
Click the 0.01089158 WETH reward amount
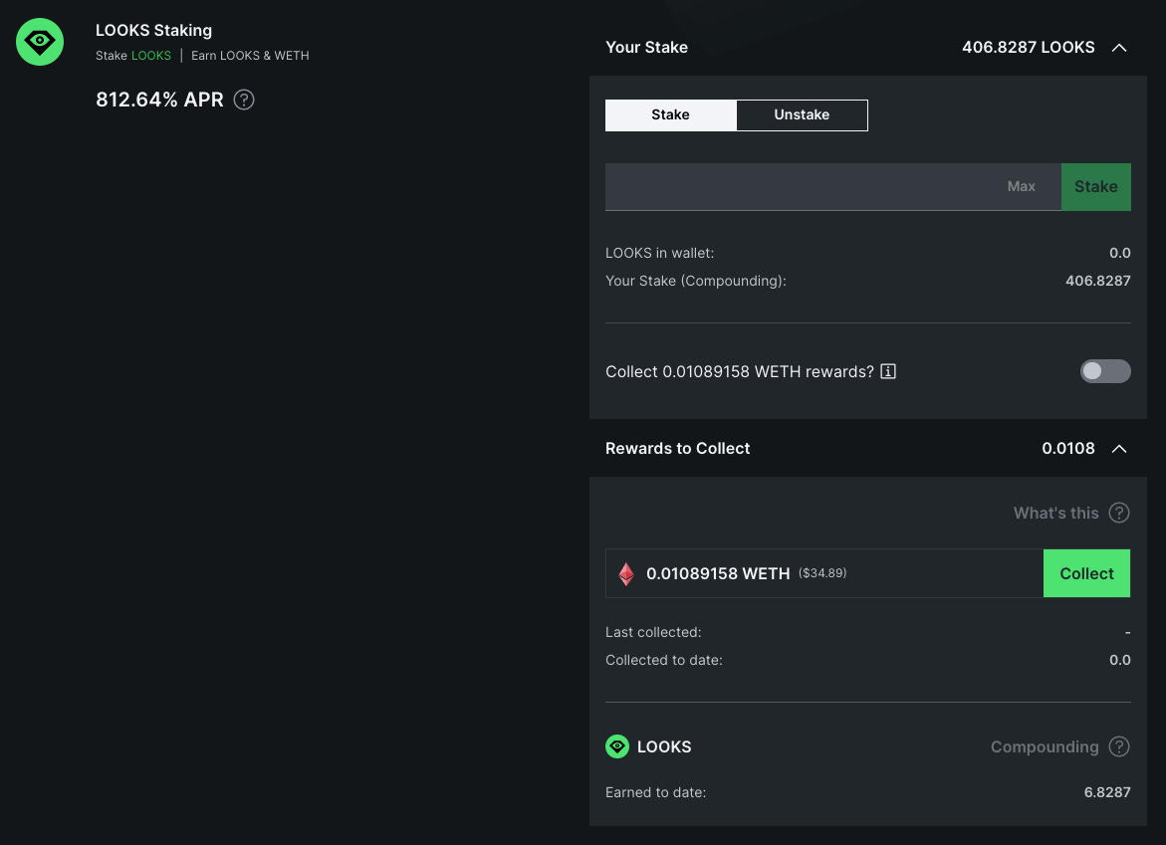click(718, 573)
